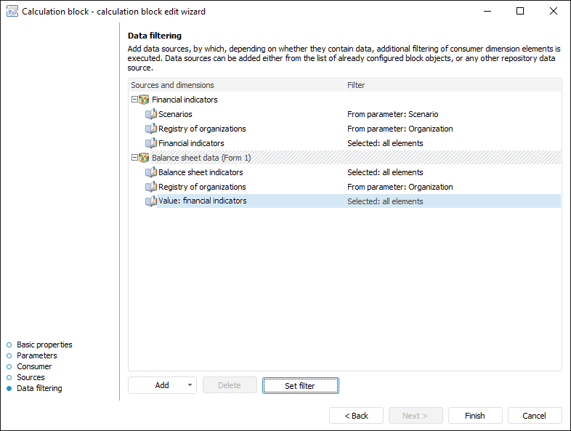Click the Balance sheet indicators dimension icon

[151, 172]
